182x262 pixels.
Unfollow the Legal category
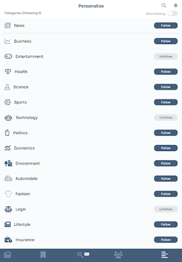click(166, 209)
